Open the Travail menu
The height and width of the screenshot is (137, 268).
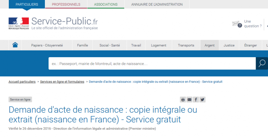[136, 45]
